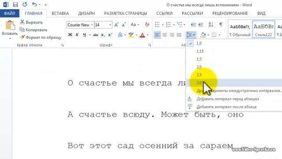Image resolution: width=282 pixels, height=159 pixels.
Task: Click the Redo (repeat) circular arrow icon
Action: tap(25, 4)
